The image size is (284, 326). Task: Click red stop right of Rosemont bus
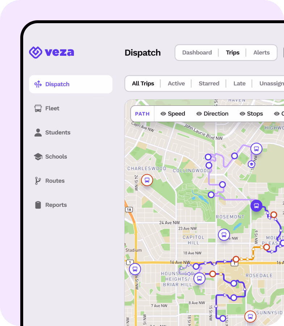[x=274, y=214]
